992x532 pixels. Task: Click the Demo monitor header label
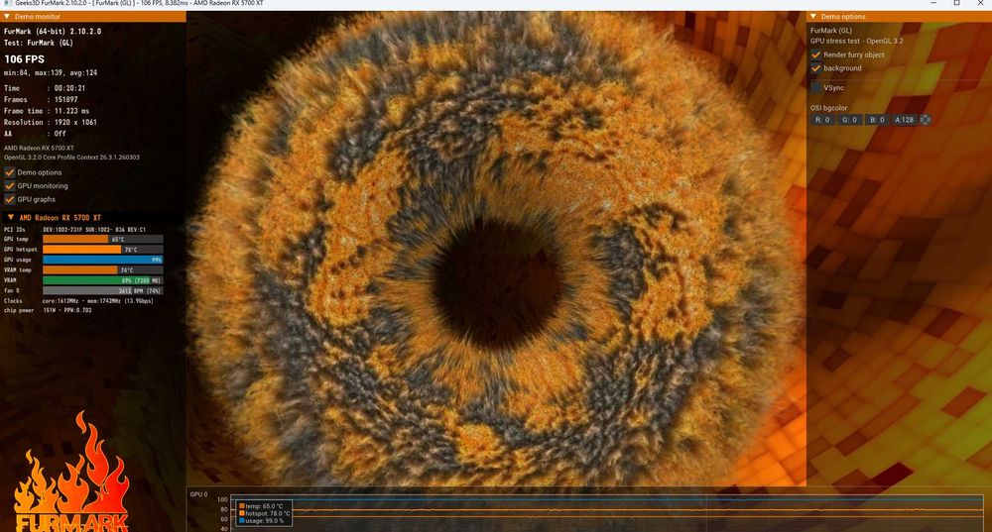coord(38,17)
